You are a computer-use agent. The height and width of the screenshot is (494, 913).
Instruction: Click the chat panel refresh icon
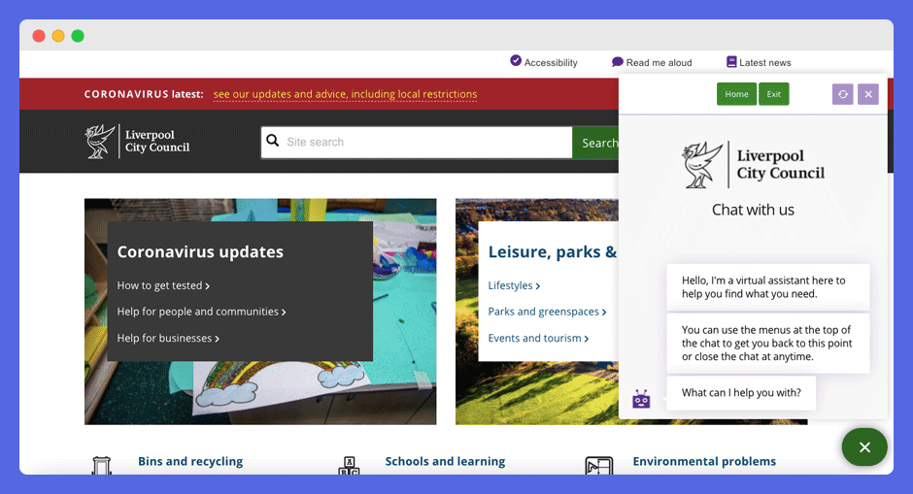coord(842,94)
